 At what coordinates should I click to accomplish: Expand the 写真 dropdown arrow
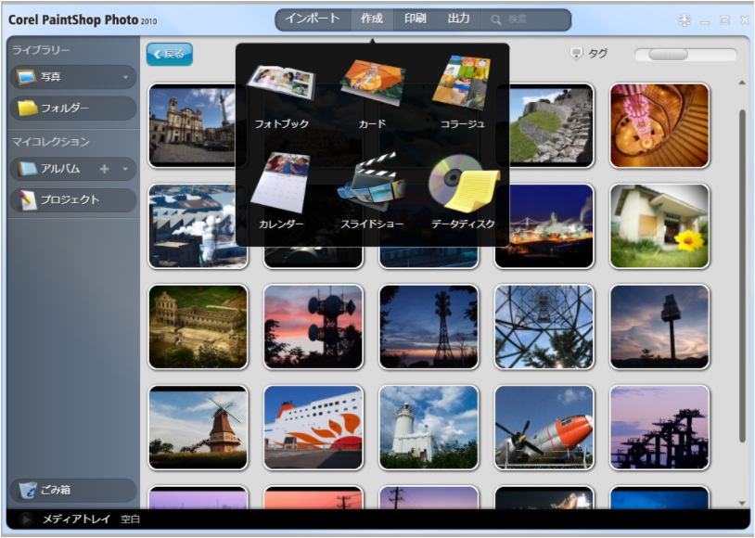[125, 77]
